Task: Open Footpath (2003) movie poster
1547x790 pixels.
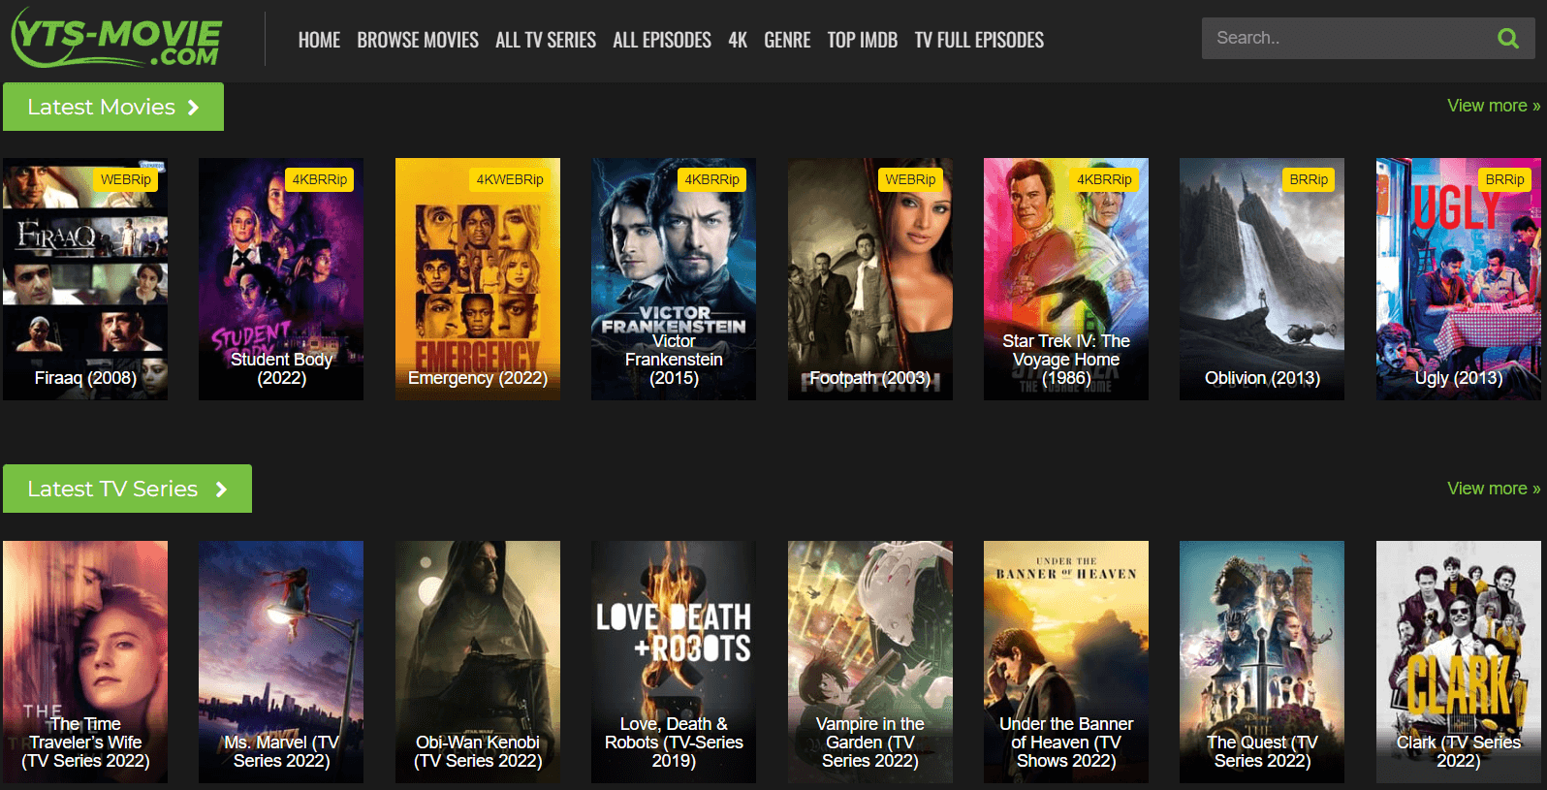Action: click(870, 279)
